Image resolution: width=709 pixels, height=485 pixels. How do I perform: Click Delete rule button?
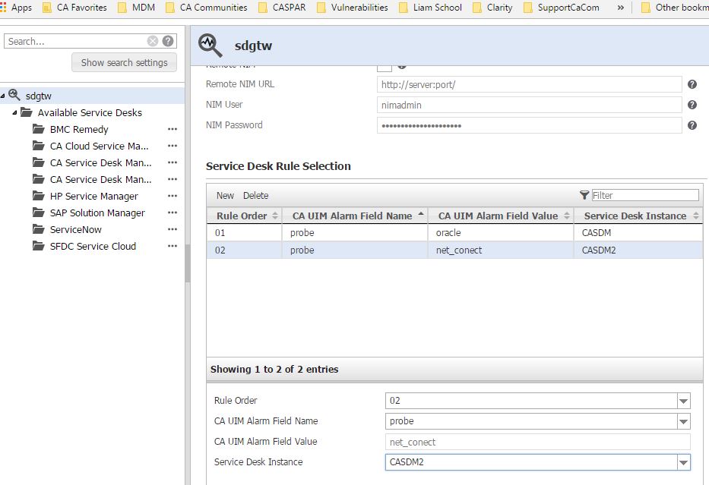point(256,196)
